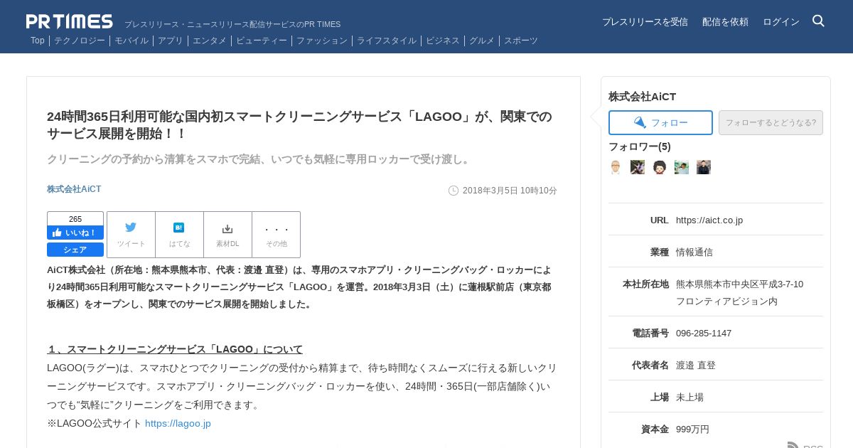Click the capital value 999万円
Viewport: 853px width, 448px height.
(x=692, y=429)
